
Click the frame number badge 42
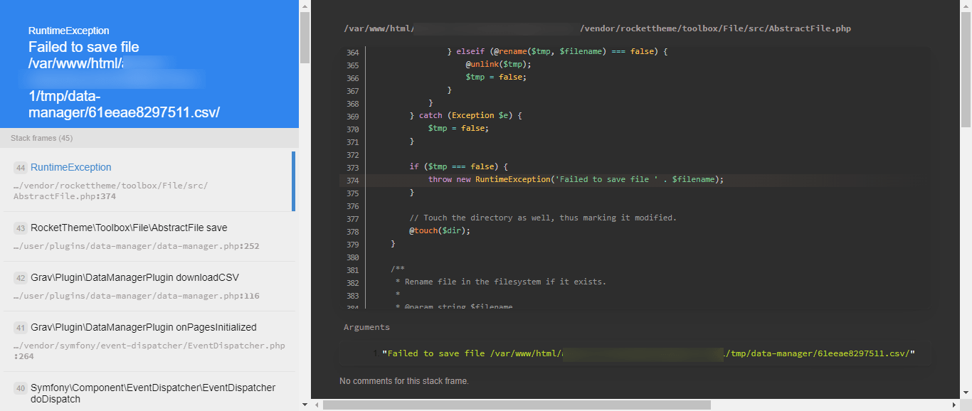[21, 278]
